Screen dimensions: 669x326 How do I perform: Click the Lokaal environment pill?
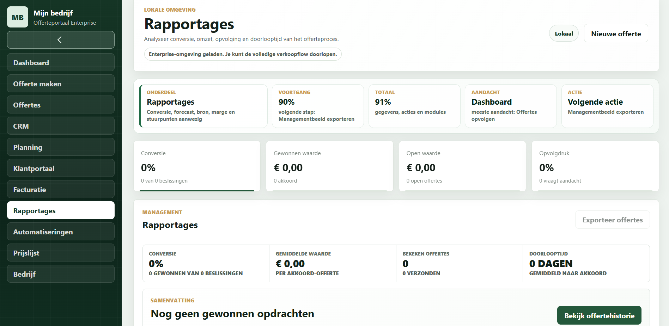pyautogui.click(x=564, y=33)
